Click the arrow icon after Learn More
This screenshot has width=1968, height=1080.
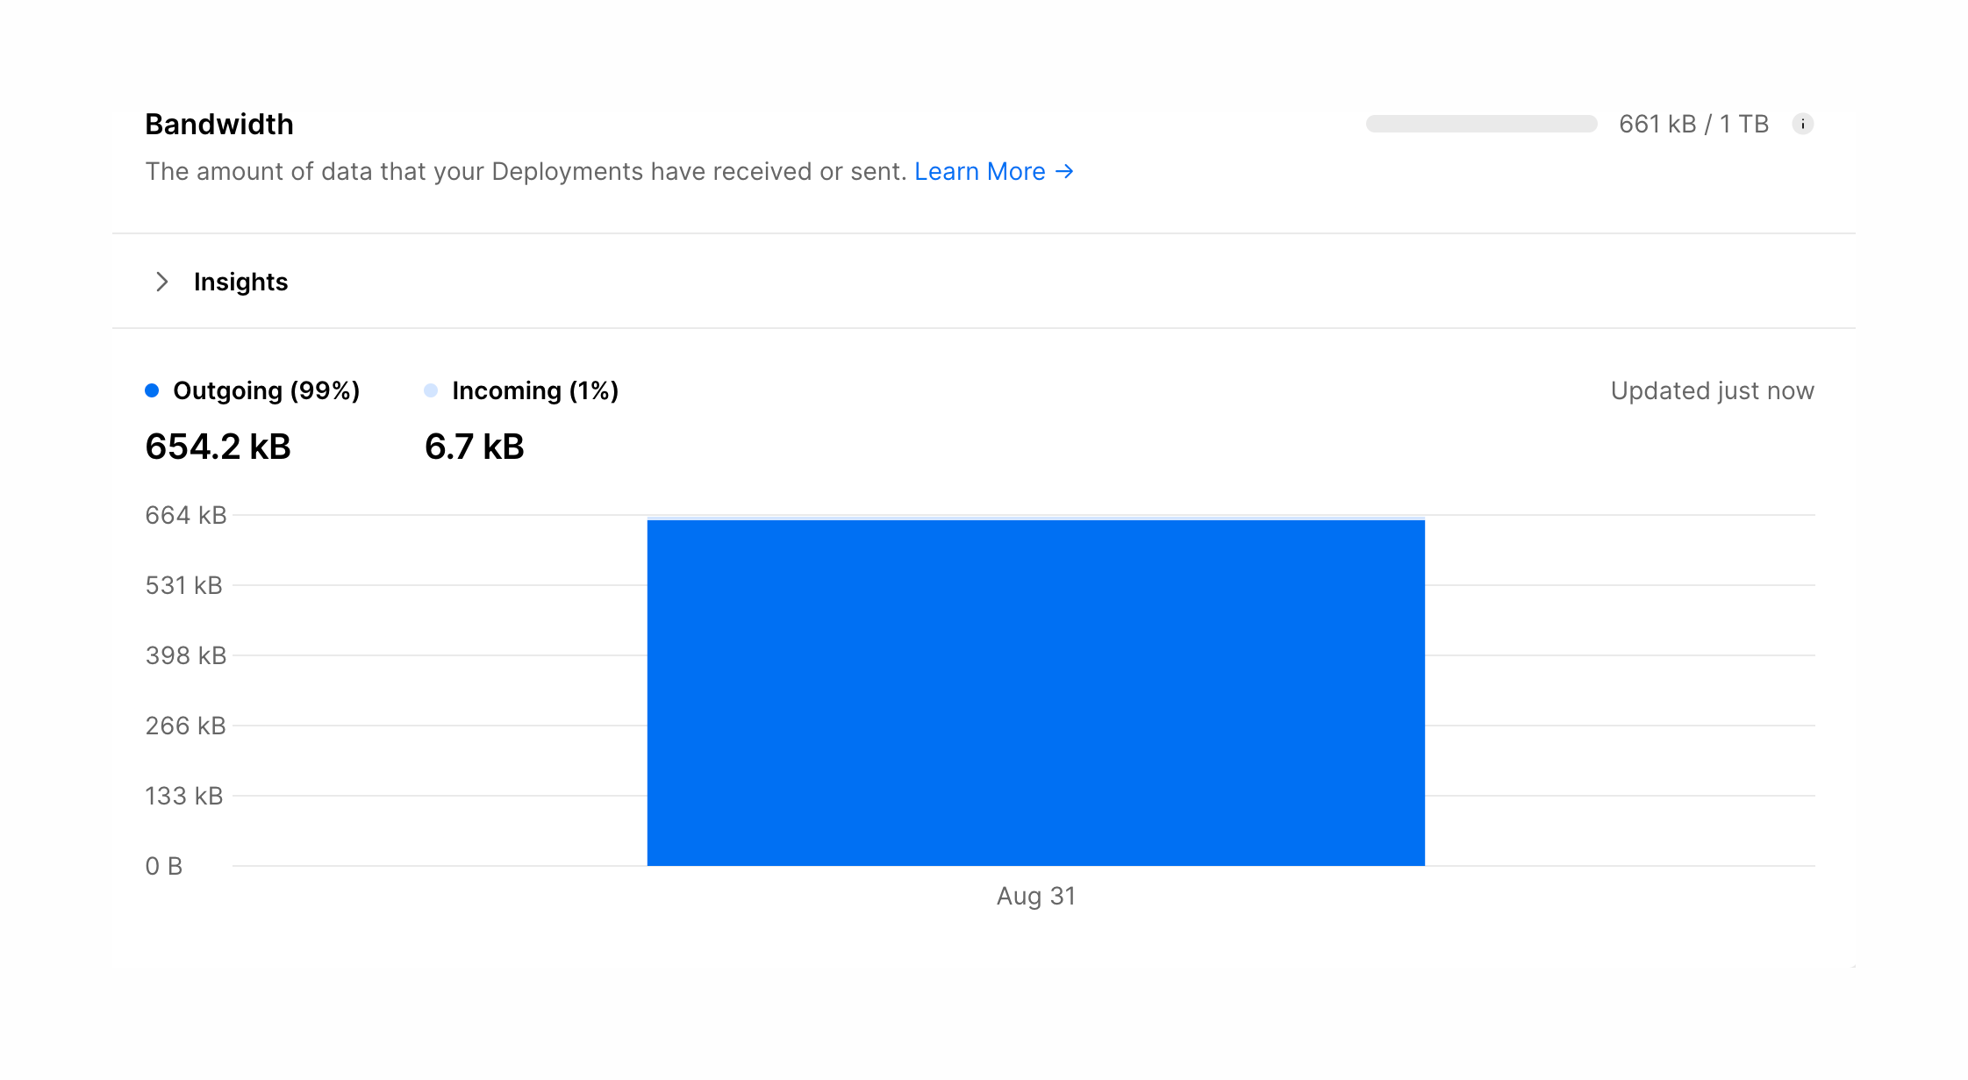[x=1064, y=171]
